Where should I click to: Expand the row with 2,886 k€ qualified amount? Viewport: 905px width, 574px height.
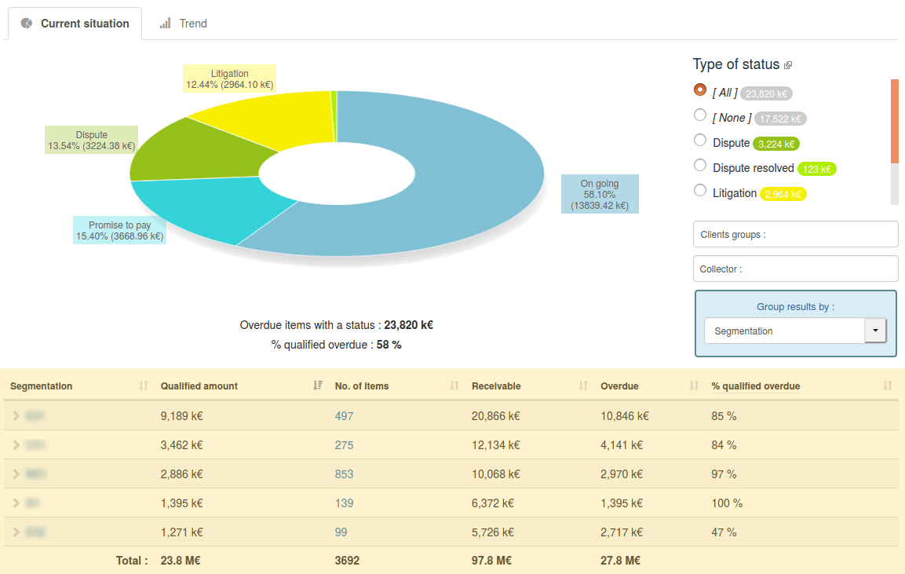(16, 474)
